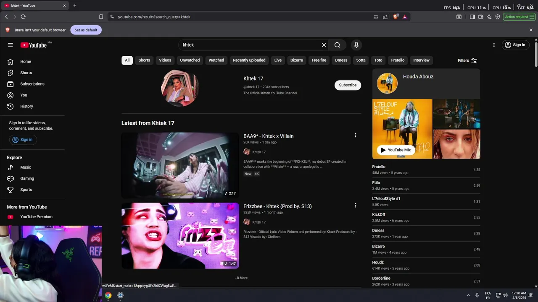Viewport: 538px width, 302px height.
Task: Select the All filter chip
Action: [127, 60]
